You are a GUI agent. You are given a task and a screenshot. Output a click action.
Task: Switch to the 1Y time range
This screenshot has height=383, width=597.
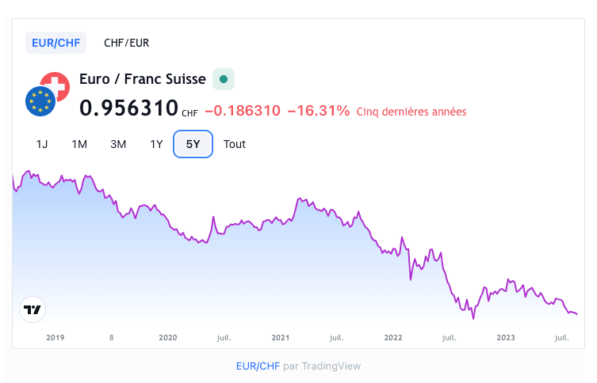pyautogui.click(x=156, y=144)
